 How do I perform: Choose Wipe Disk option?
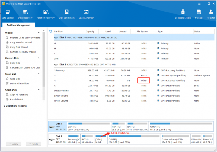pyautogui.click(x=13, y=79)
